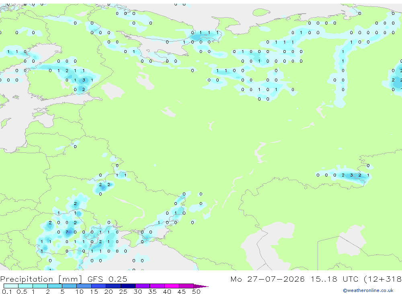Pick the 40–45 mm magenta legend swatch
Screen dimensions: 402x294
(172, 286)
